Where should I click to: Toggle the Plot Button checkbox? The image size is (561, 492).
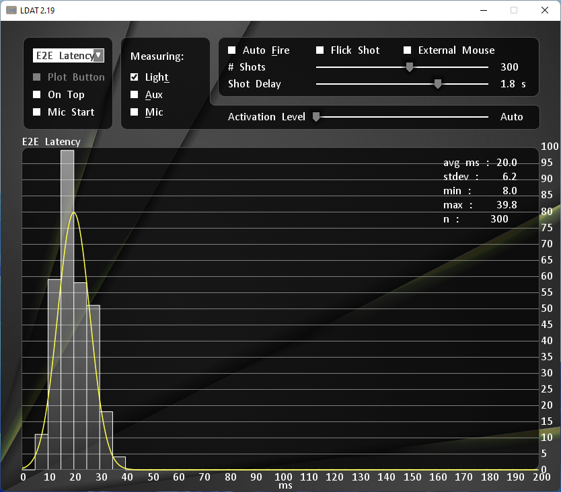[37, 77]
